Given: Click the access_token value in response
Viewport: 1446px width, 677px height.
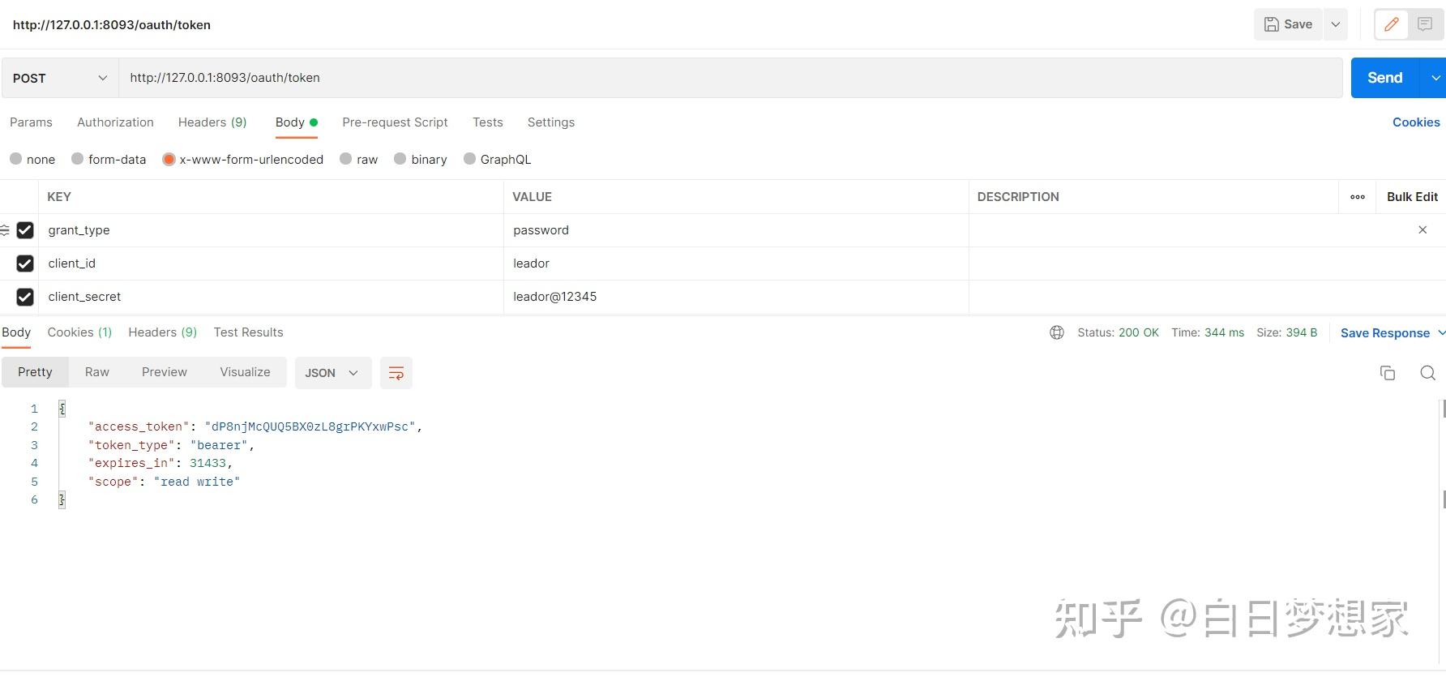Looking at the screenshot, I should [x=310, y=426].
